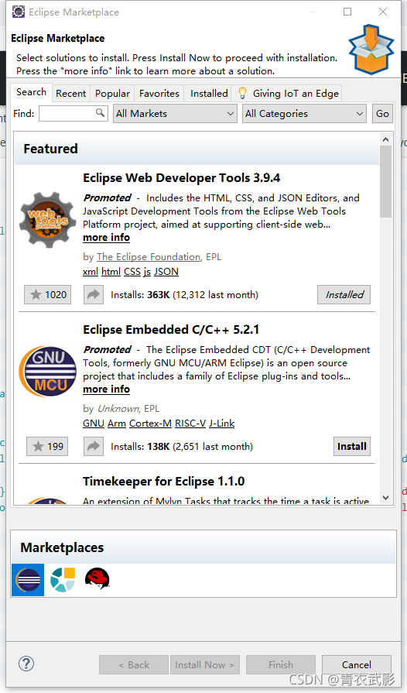407x693 pixels.
Task: Open The Eclipse Foundation author link
Action: 149,257
